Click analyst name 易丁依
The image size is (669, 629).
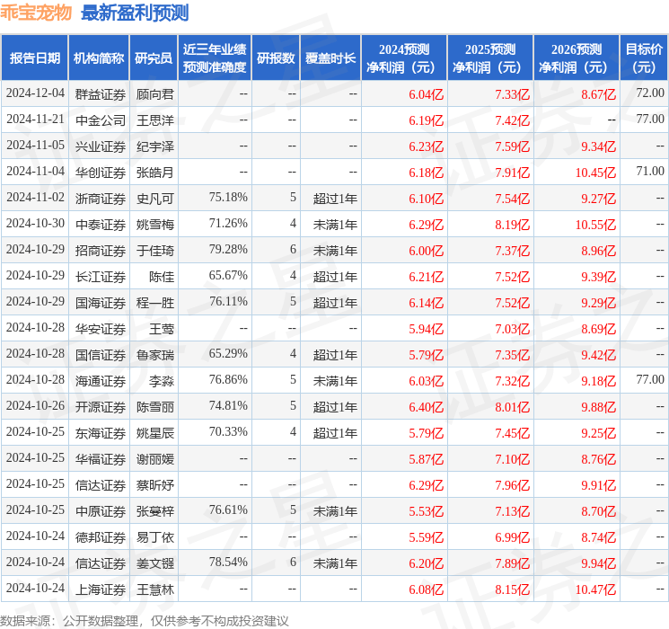pos(155,537)
